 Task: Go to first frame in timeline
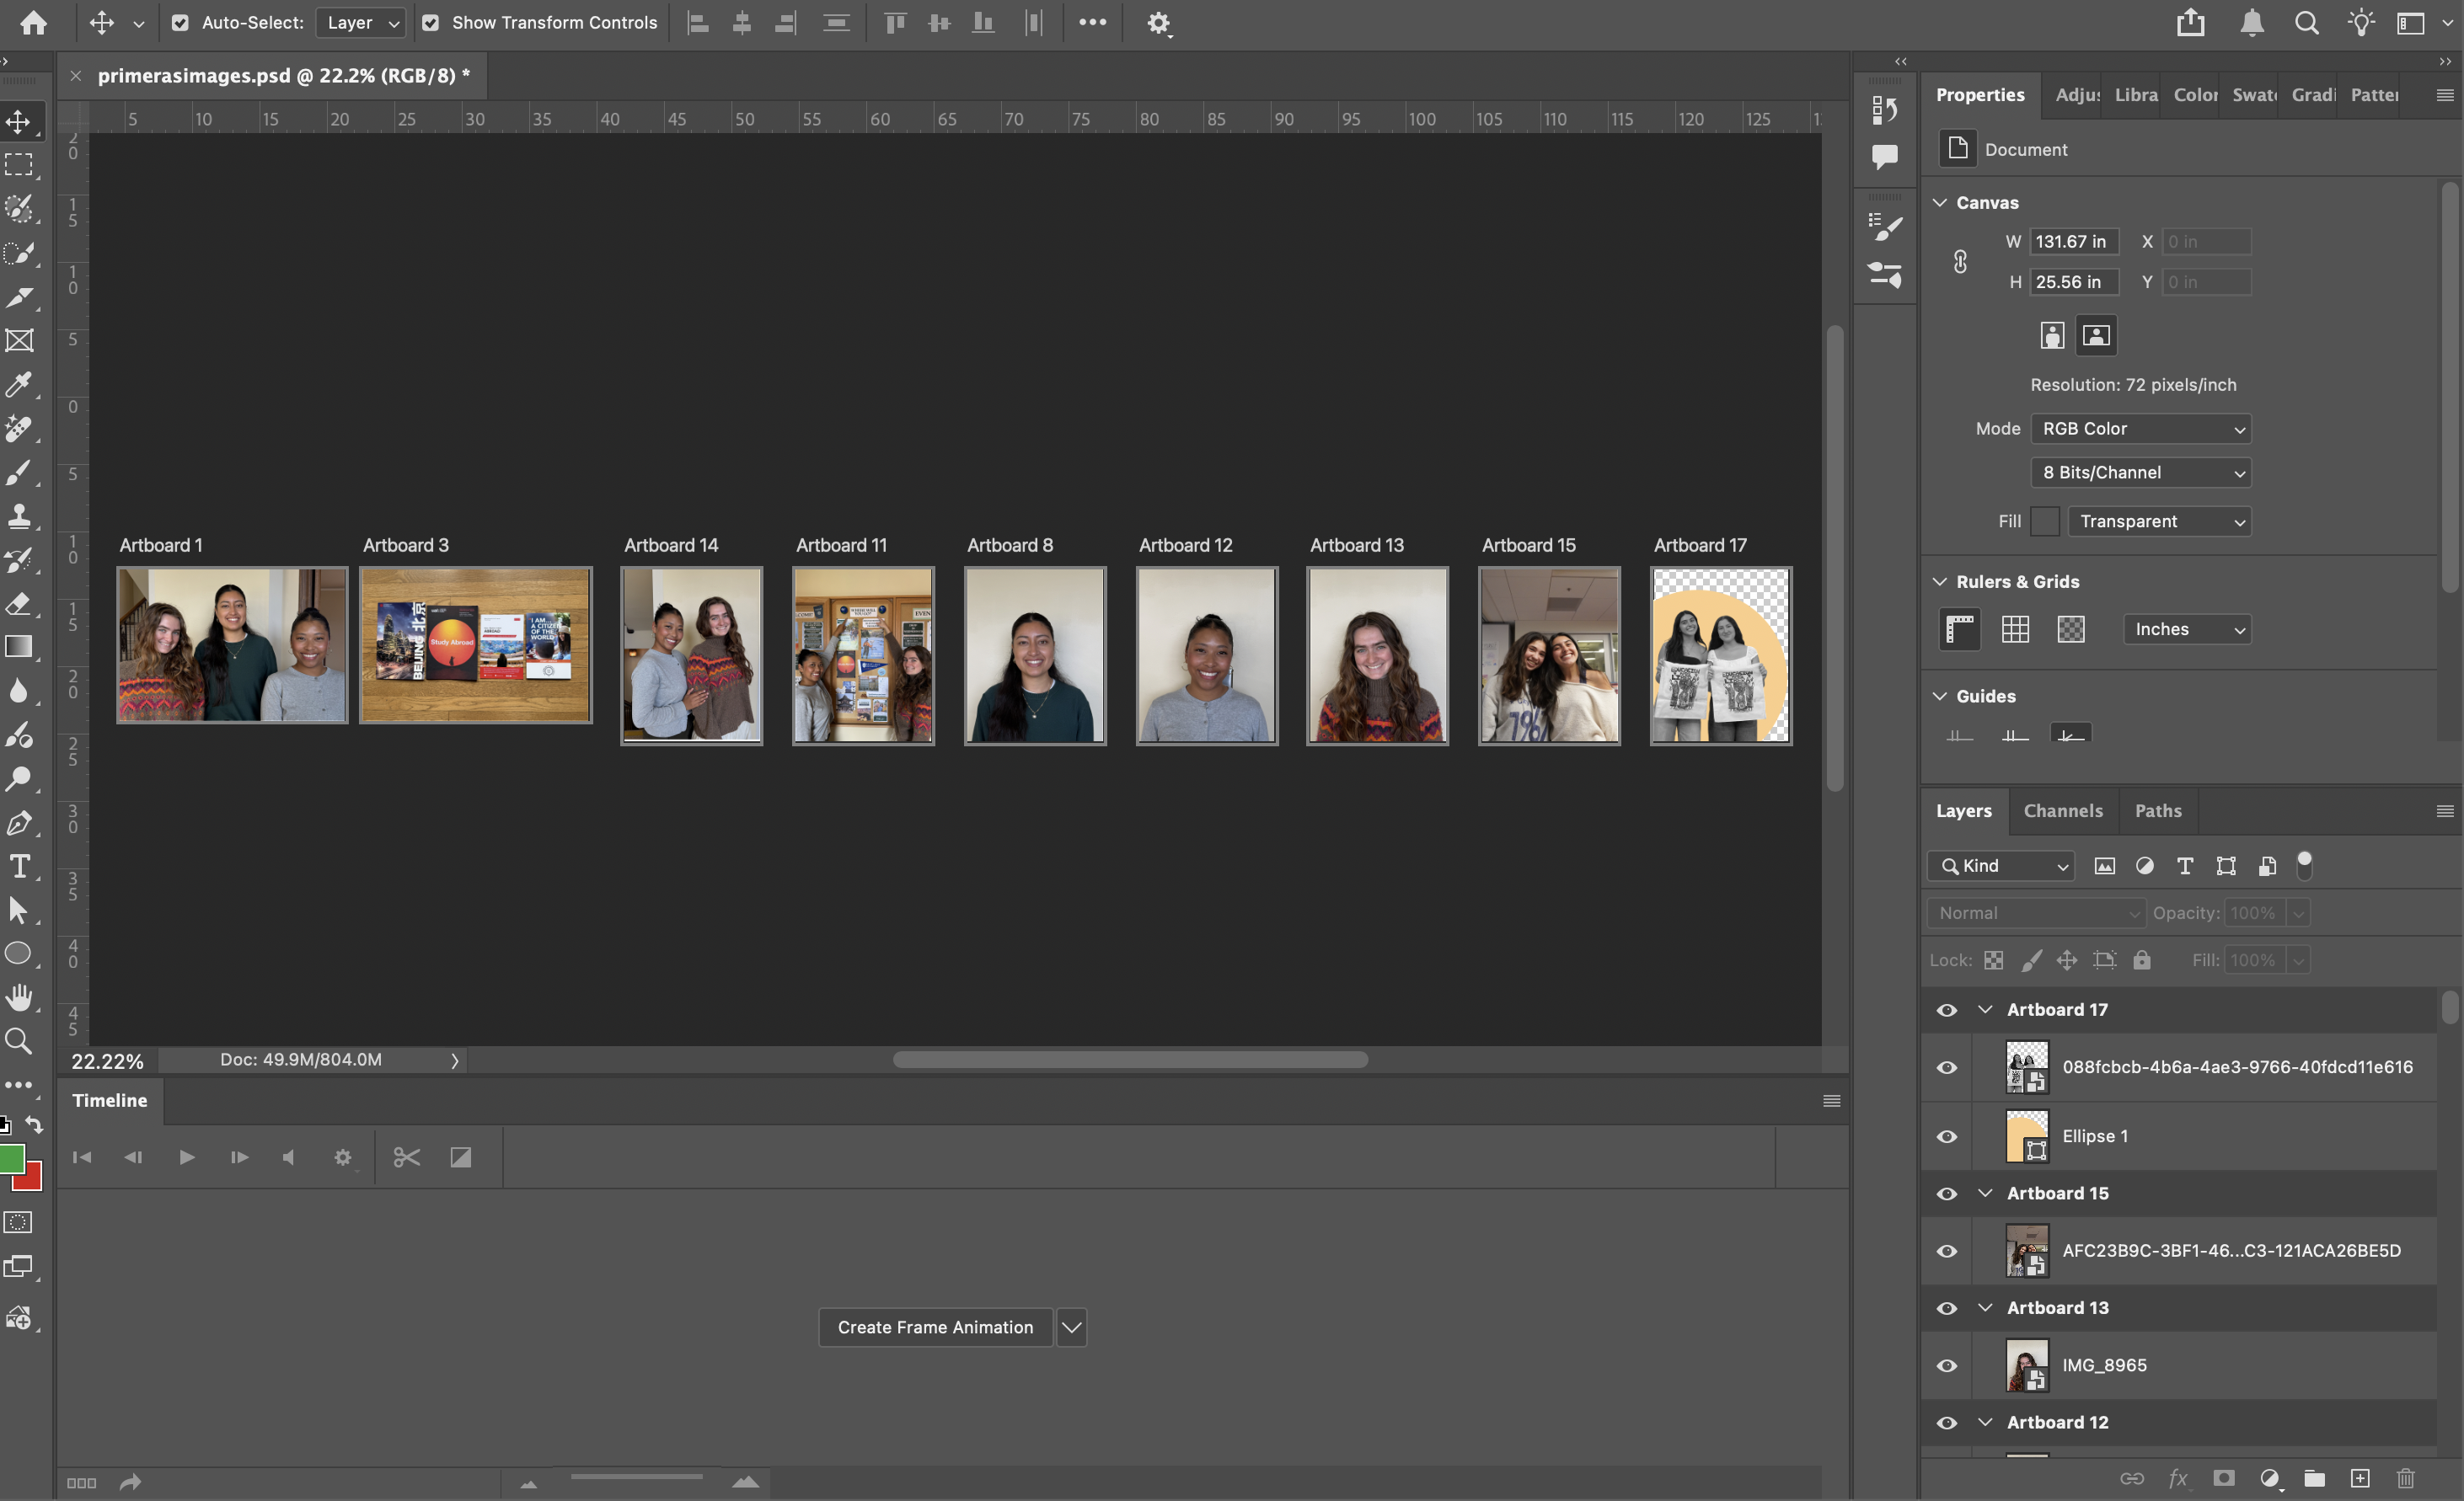82,1157
